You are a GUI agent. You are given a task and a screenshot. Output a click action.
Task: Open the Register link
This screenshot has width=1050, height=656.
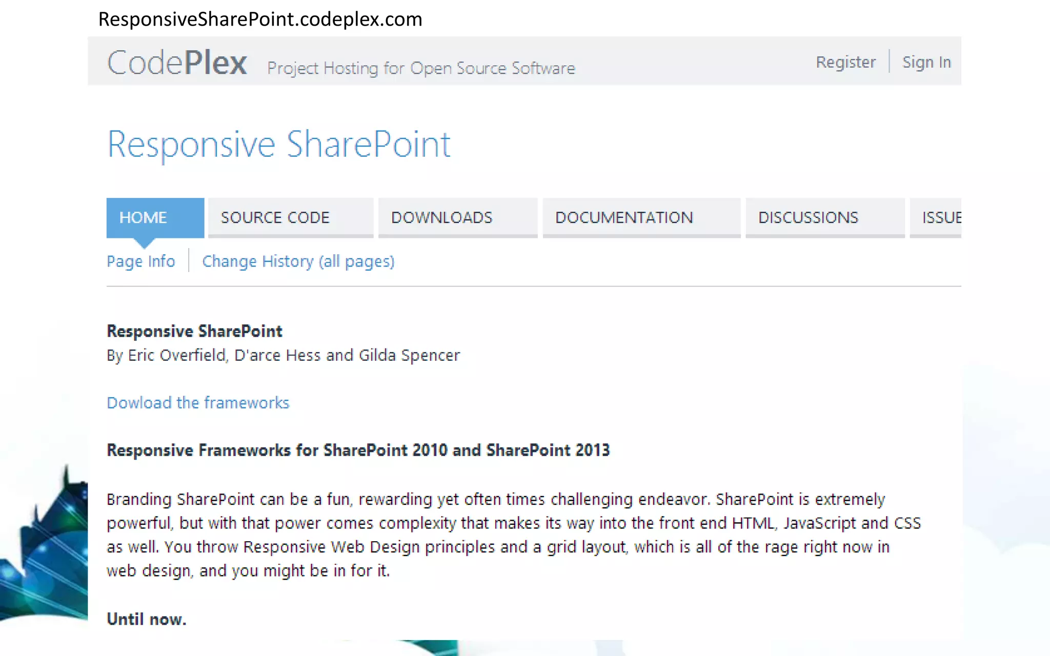[845, 62]
